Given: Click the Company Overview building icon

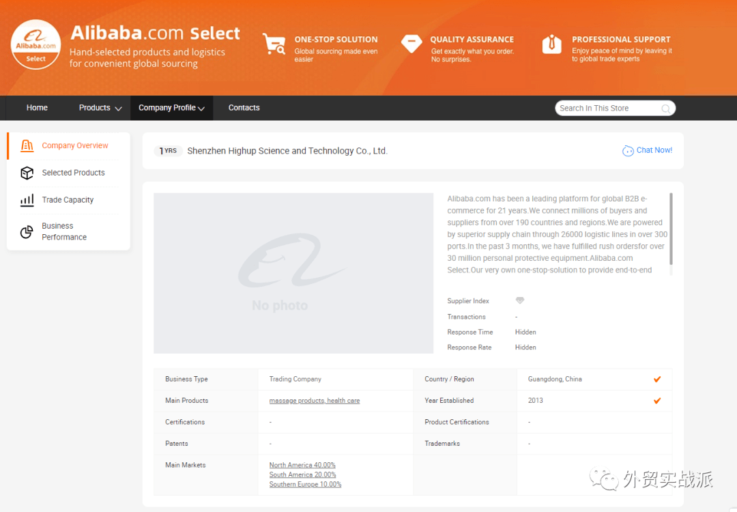Looking at the screenshot, I should tap(27, 145).
